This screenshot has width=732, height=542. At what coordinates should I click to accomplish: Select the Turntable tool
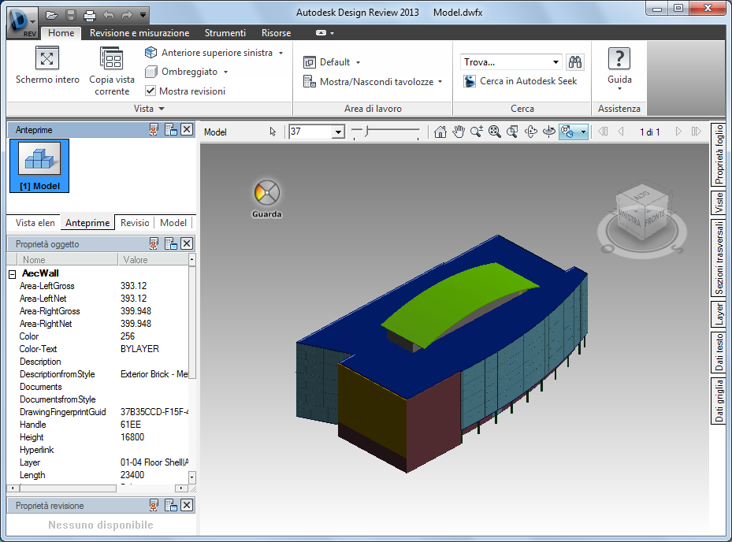pos(549,132)
